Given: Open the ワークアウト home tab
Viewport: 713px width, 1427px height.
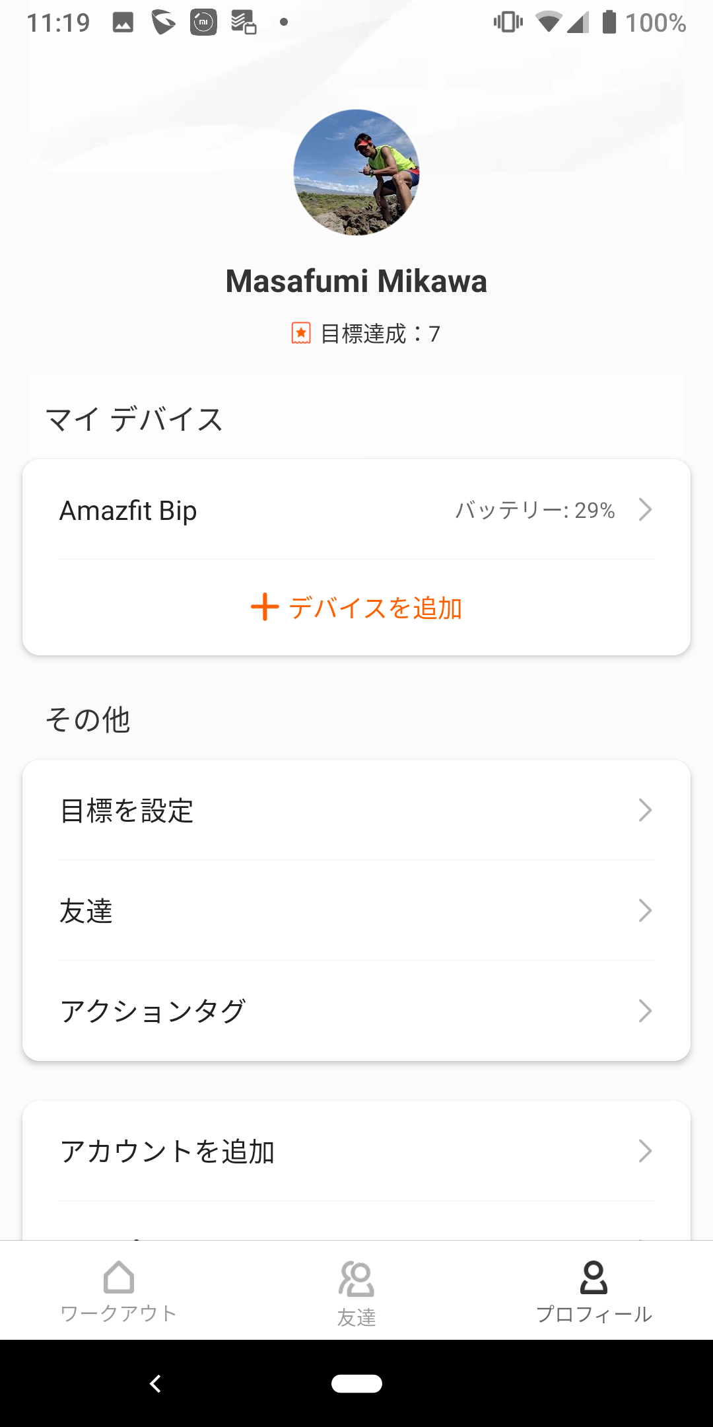Looking at the screenshot, I should [x=119, y=1291].
